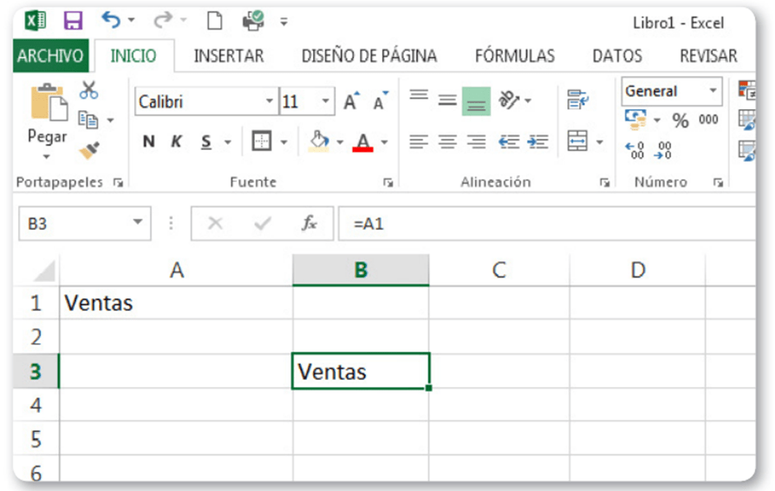Screen dimensions: 775x491
Task: Select column B header
Action: click(x=361, y=270)
